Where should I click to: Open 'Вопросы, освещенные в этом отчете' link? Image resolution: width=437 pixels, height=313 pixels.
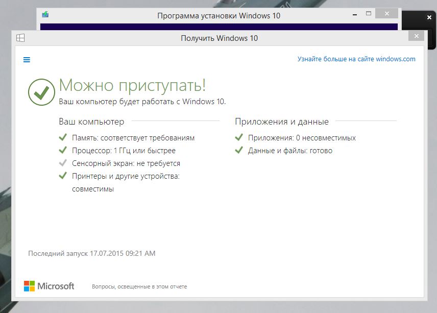pos(139,286)
